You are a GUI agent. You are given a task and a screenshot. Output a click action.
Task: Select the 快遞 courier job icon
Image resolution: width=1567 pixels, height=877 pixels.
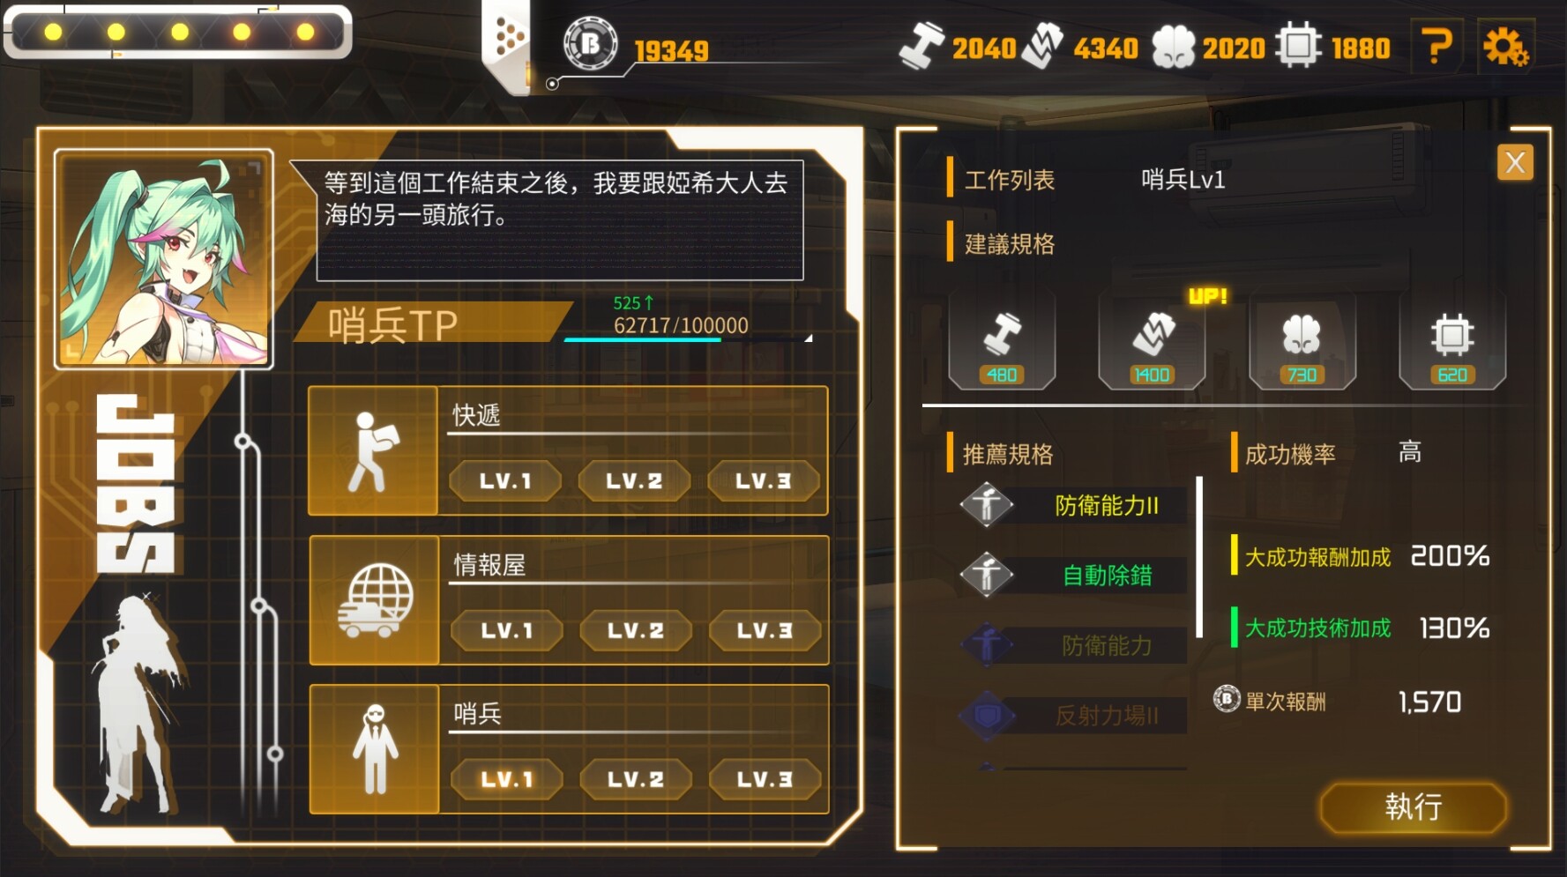coord(373,451)
